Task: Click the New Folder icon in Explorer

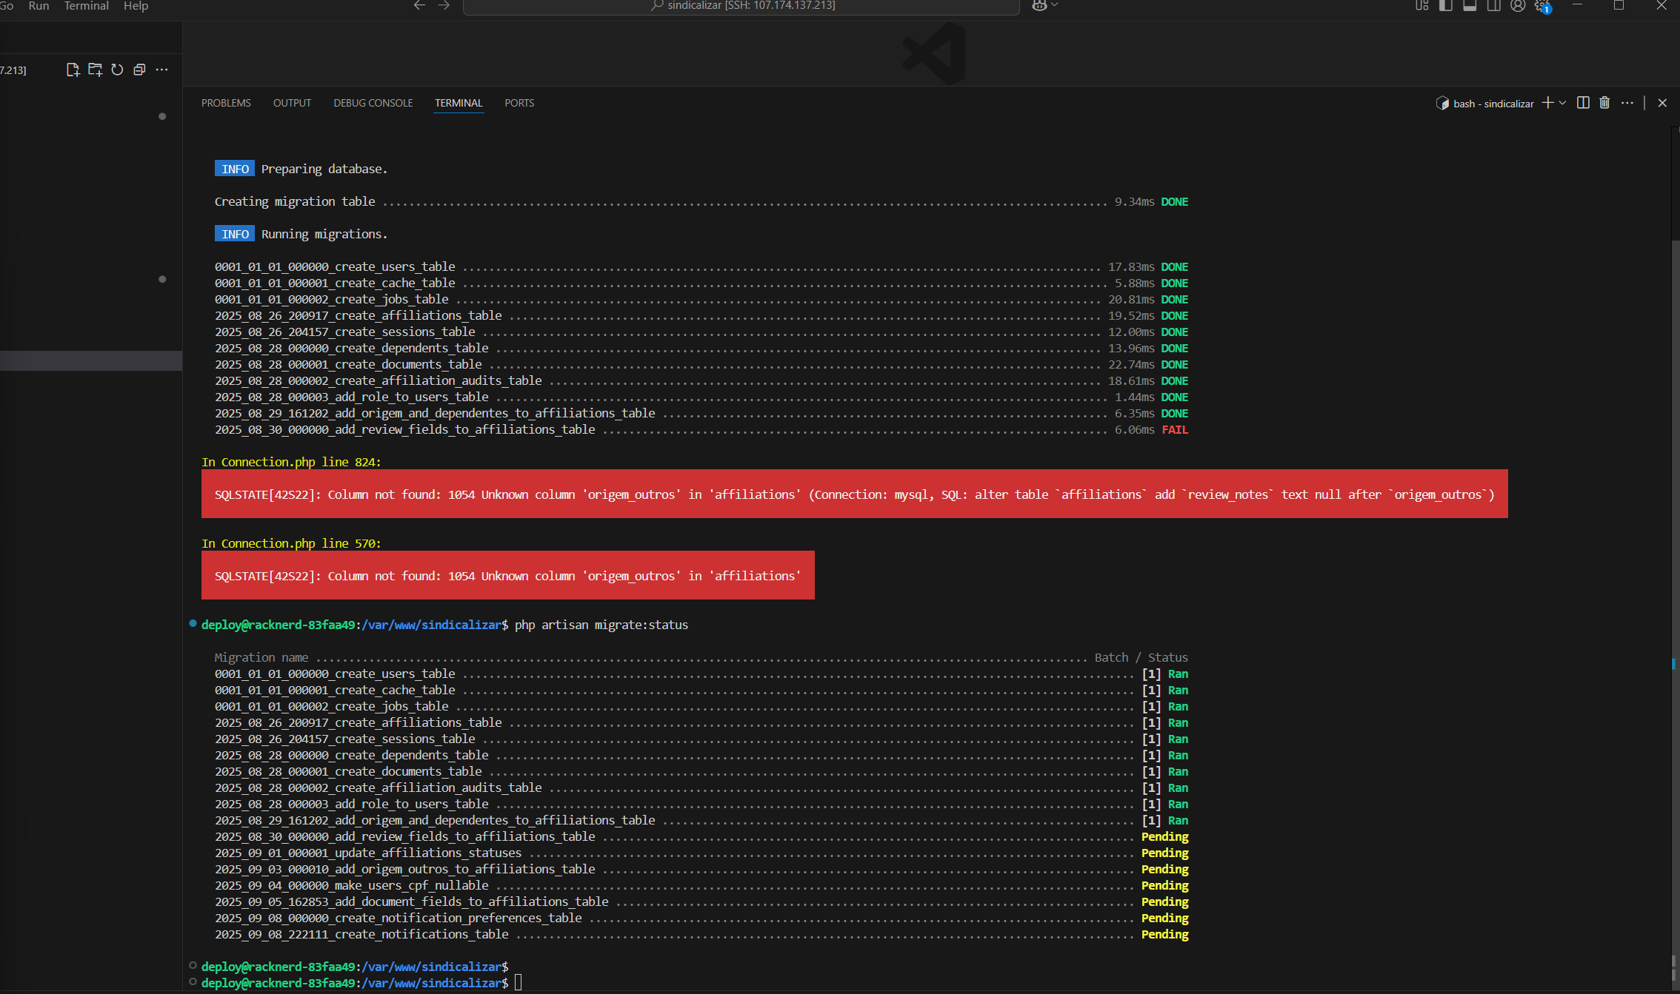Action: [x=95, y=70]
